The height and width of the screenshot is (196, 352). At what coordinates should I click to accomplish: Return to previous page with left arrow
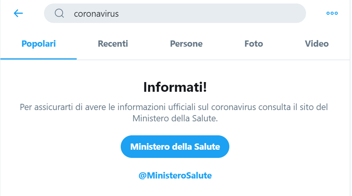point(18,13)
